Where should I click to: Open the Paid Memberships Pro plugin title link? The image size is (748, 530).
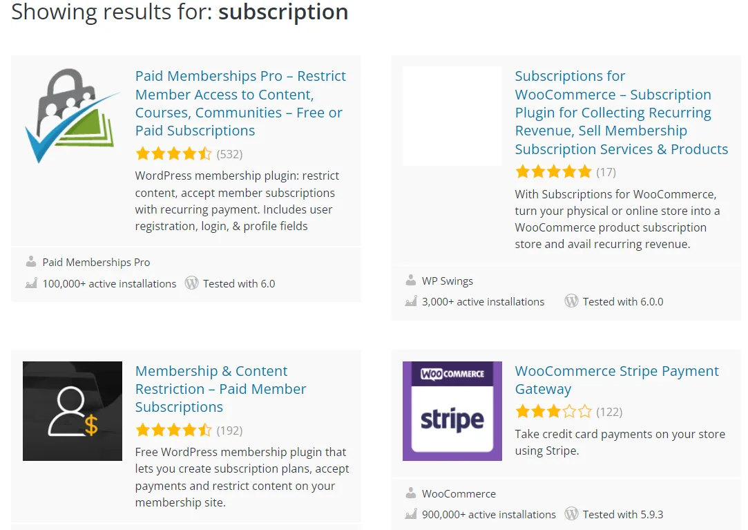240,104
